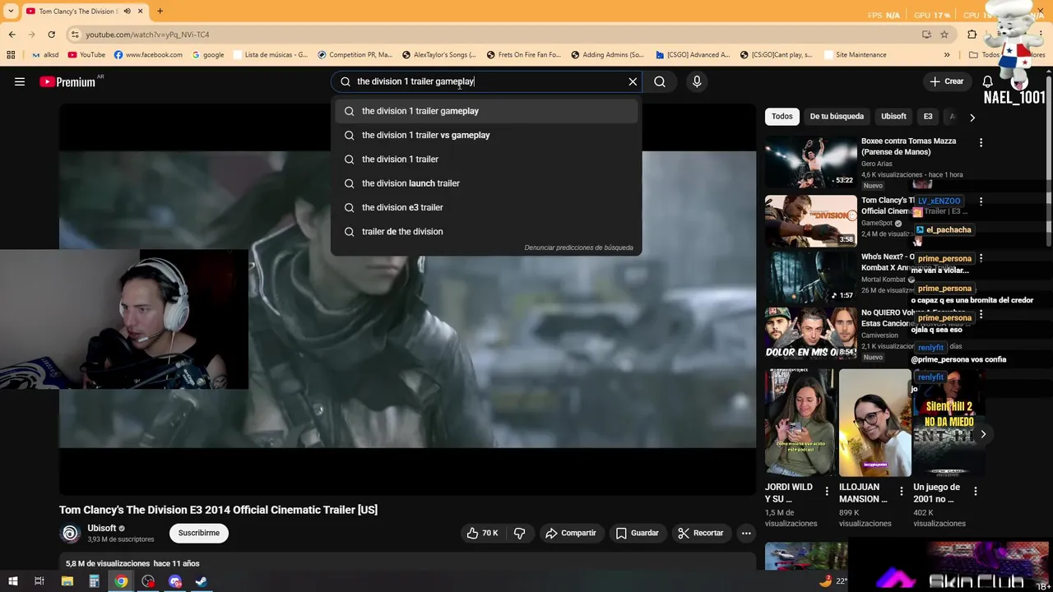
Task: Mute the tab using its speaker icon
Action: 126,12
